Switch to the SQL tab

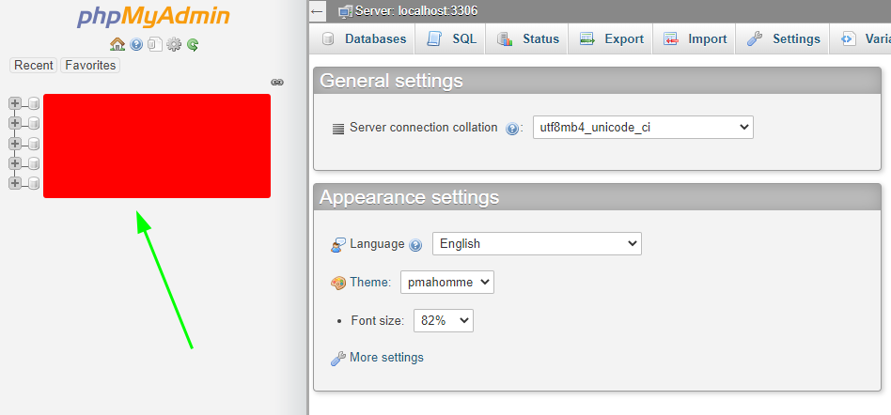coord(452,39)
